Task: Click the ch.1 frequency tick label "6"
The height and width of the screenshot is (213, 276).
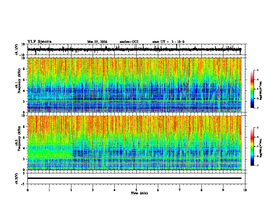Action: click(24, 80)
